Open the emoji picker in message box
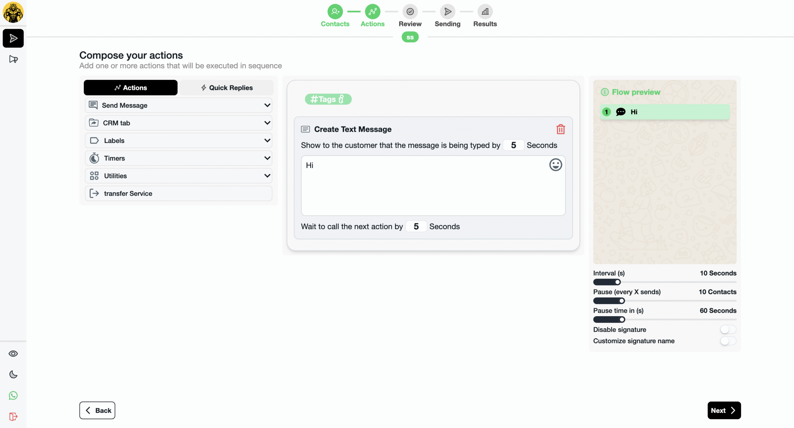This screenshot has height=428, width=794. pos(555,165)
